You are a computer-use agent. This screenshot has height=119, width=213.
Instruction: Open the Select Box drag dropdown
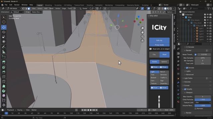click(x=36, y=12)
